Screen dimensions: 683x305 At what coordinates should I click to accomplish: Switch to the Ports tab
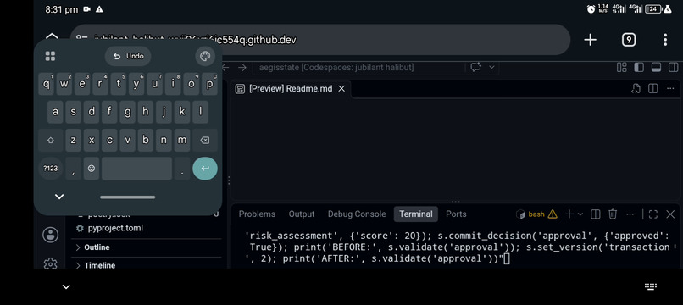(456, 214)
